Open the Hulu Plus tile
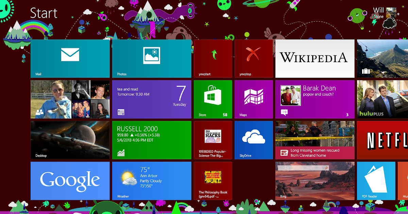 click(x=382, y=99)
